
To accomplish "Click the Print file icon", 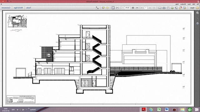I will coord(164,8).
